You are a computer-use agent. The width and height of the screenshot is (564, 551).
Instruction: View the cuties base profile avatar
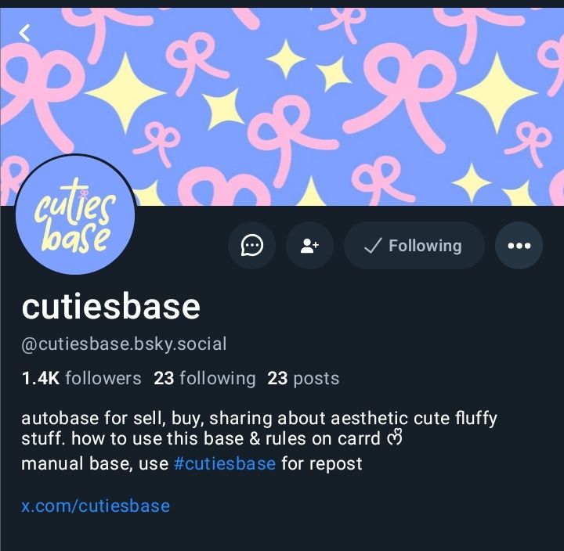[75, 215]
